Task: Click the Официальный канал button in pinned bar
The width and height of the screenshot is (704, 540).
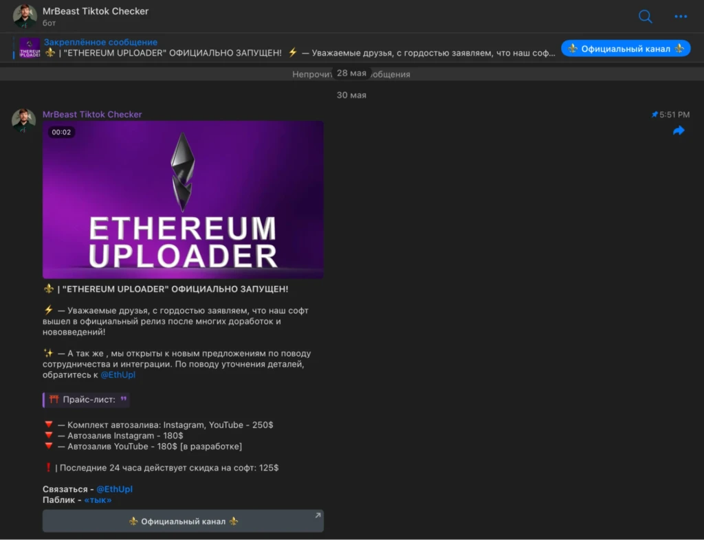Action: [x=626, y=49]
